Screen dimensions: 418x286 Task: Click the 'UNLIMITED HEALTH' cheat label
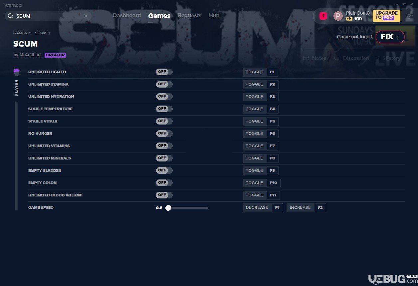(x=47, y=72)
